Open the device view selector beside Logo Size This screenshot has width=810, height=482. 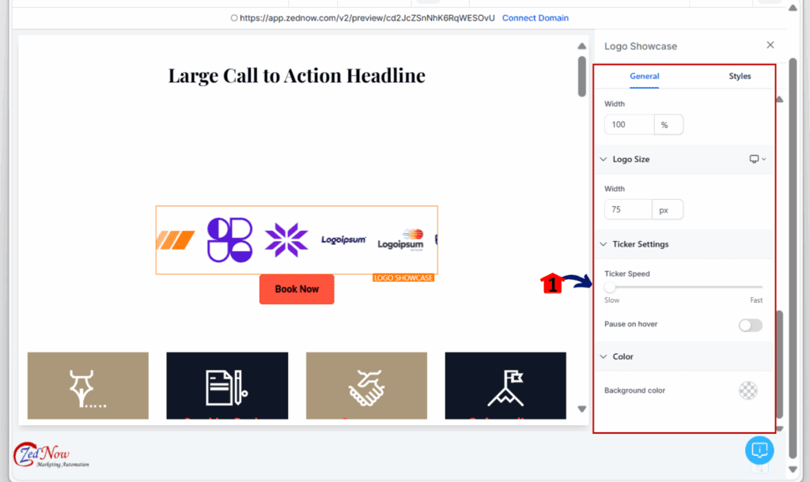757,159
